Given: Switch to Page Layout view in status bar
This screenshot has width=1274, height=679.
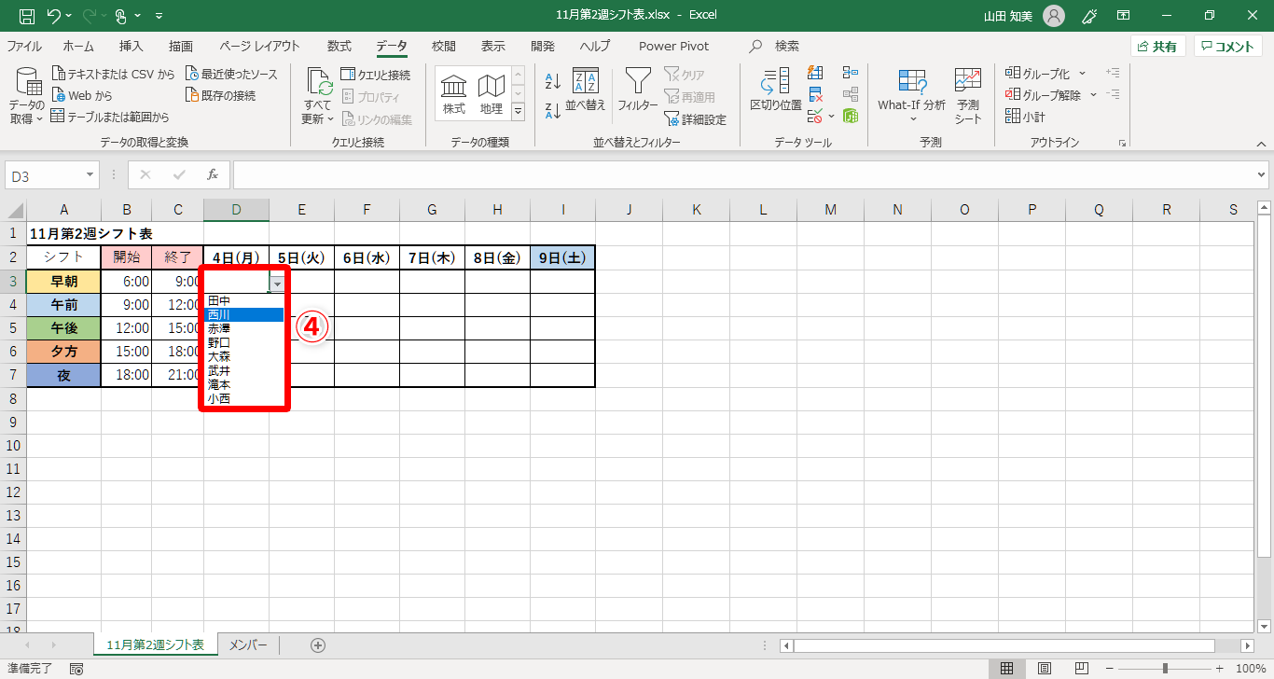Looking at the screenshot, I should click(1045, 669).
